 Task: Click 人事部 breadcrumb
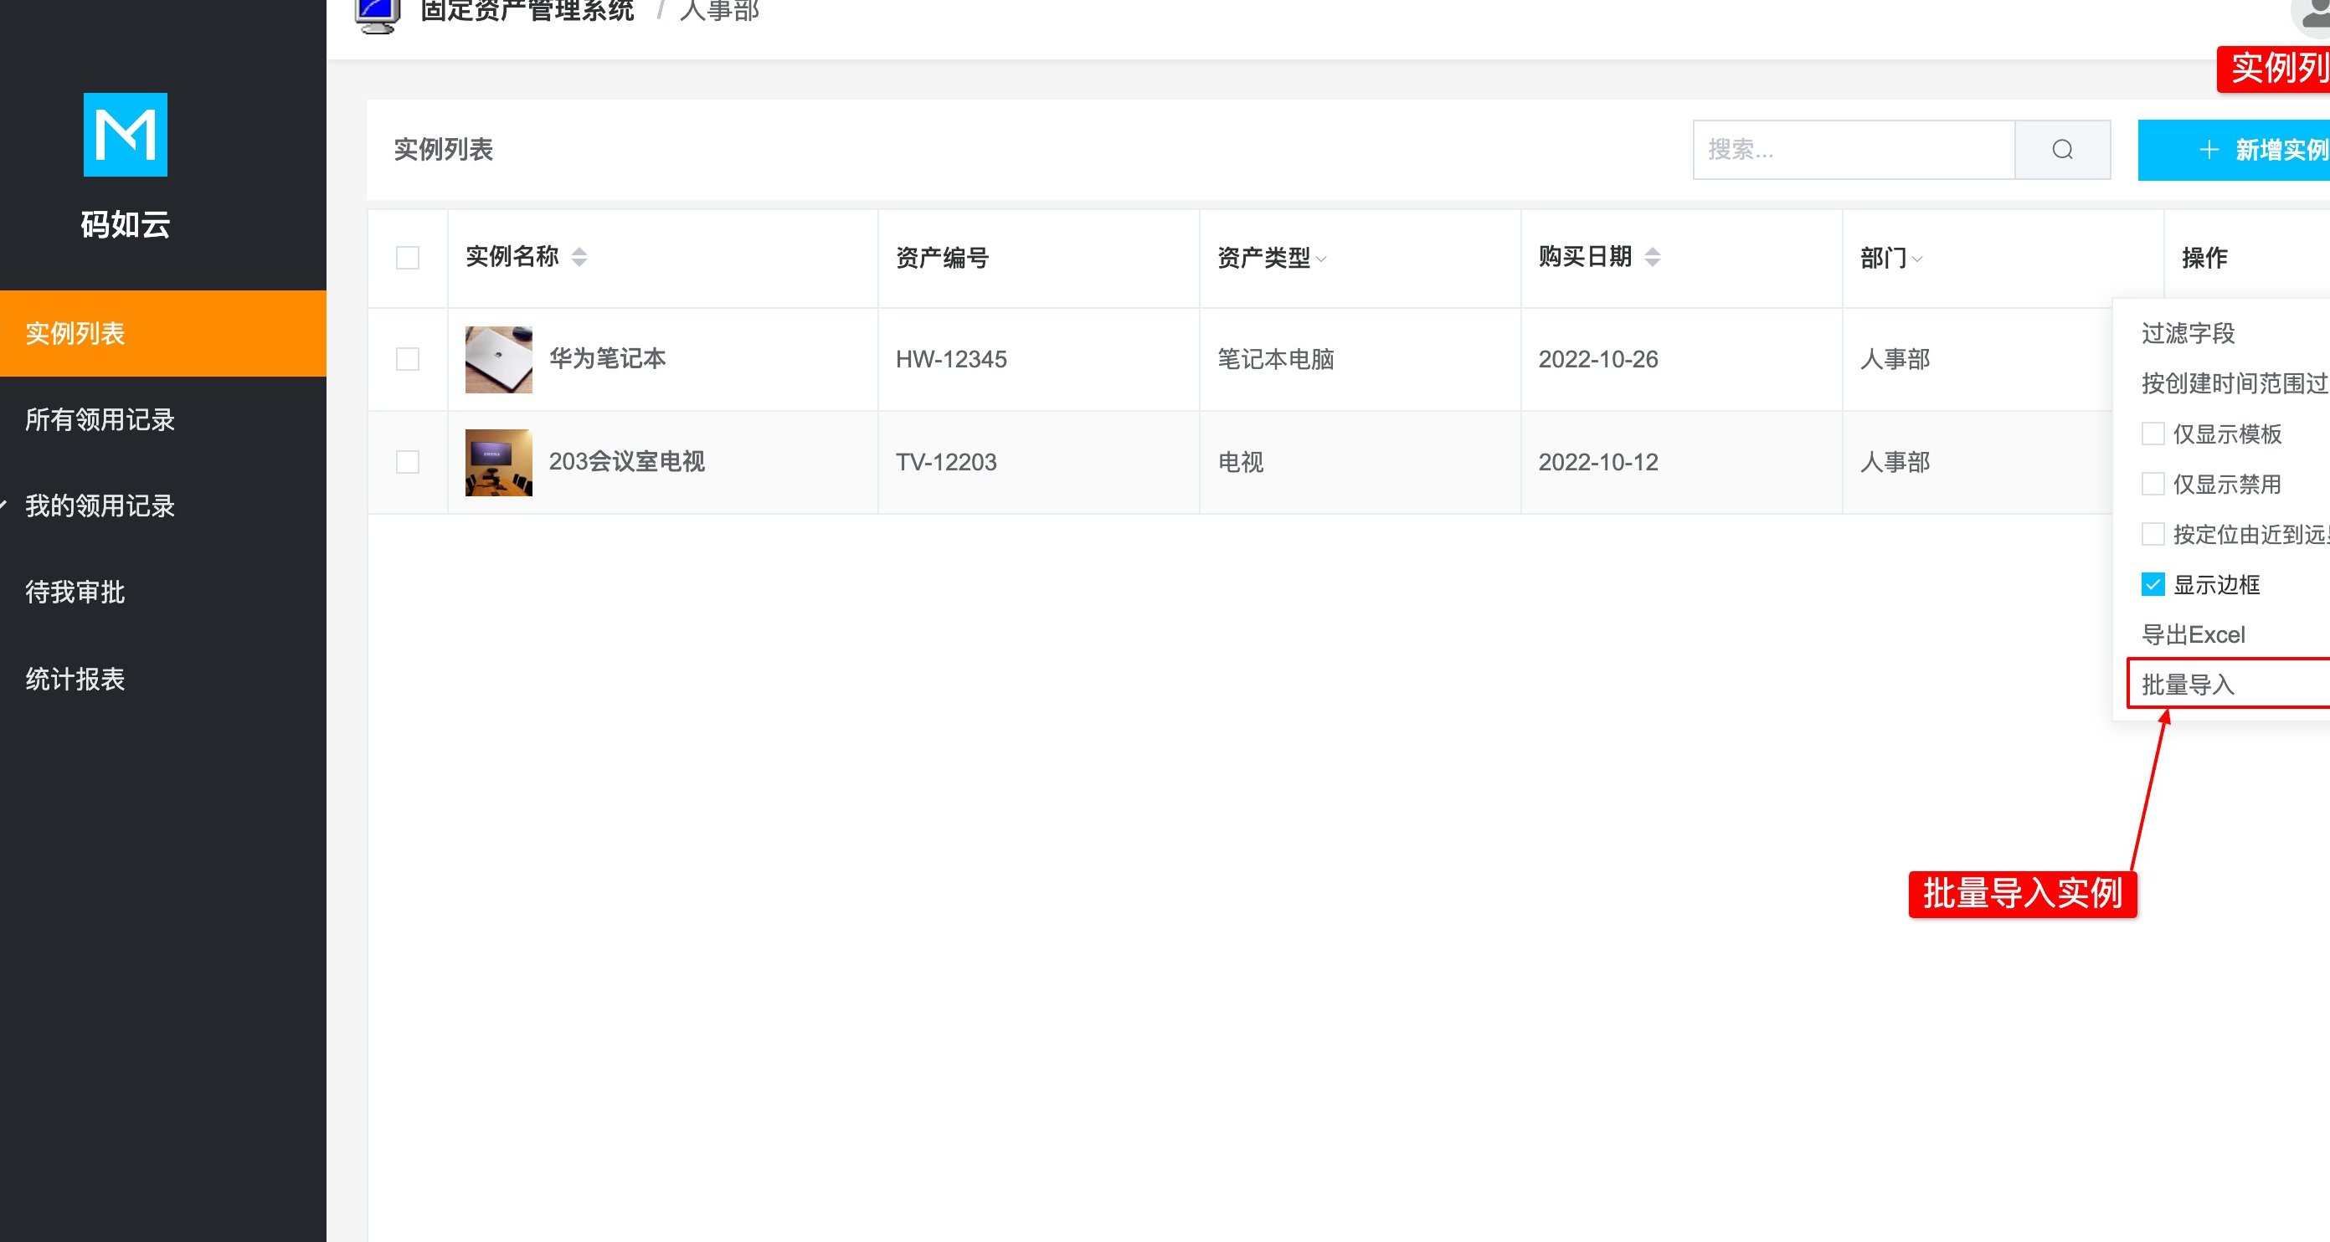pos(720,11)
